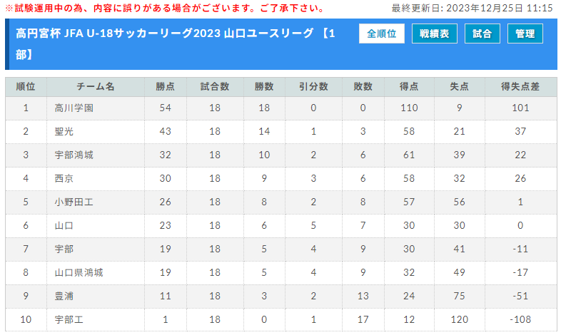Select team 高川学園 in the table
The image size is (561, 335).
click(74, 108)
